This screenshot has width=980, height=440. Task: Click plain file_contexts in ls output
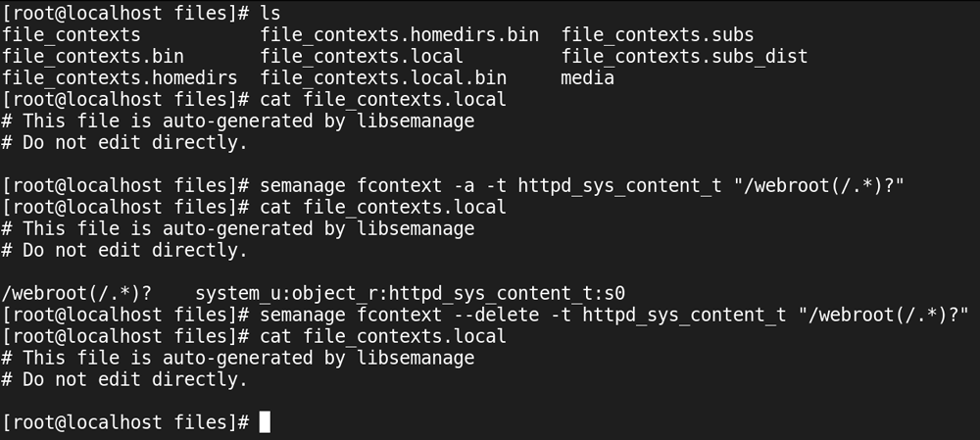(72, 34)
